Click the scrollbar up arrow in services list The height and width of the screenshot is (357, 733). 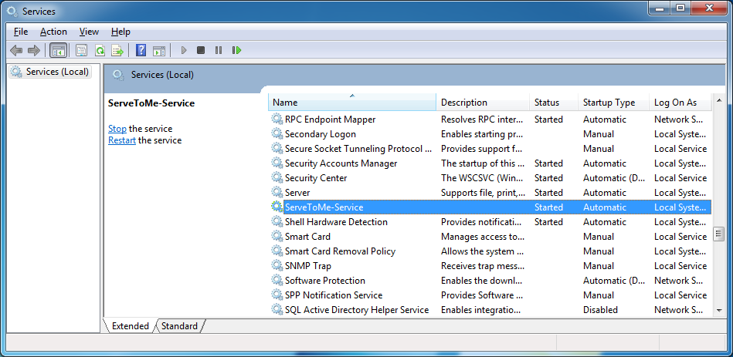pos(718,100)
